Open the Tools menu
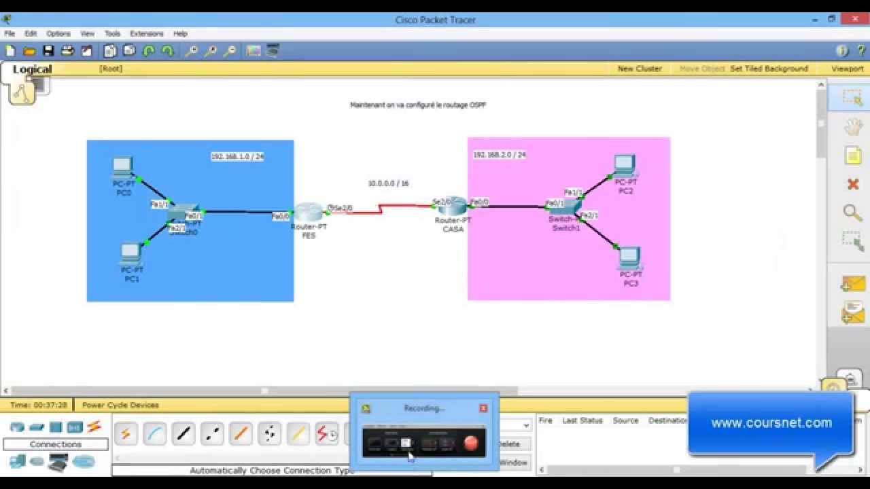Image resolution: width=870 pixels, height=489 pixels. tap(113, 33)
